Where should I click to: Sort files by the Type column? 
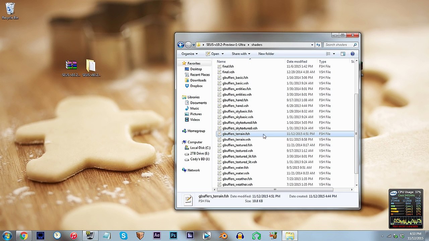333,62
